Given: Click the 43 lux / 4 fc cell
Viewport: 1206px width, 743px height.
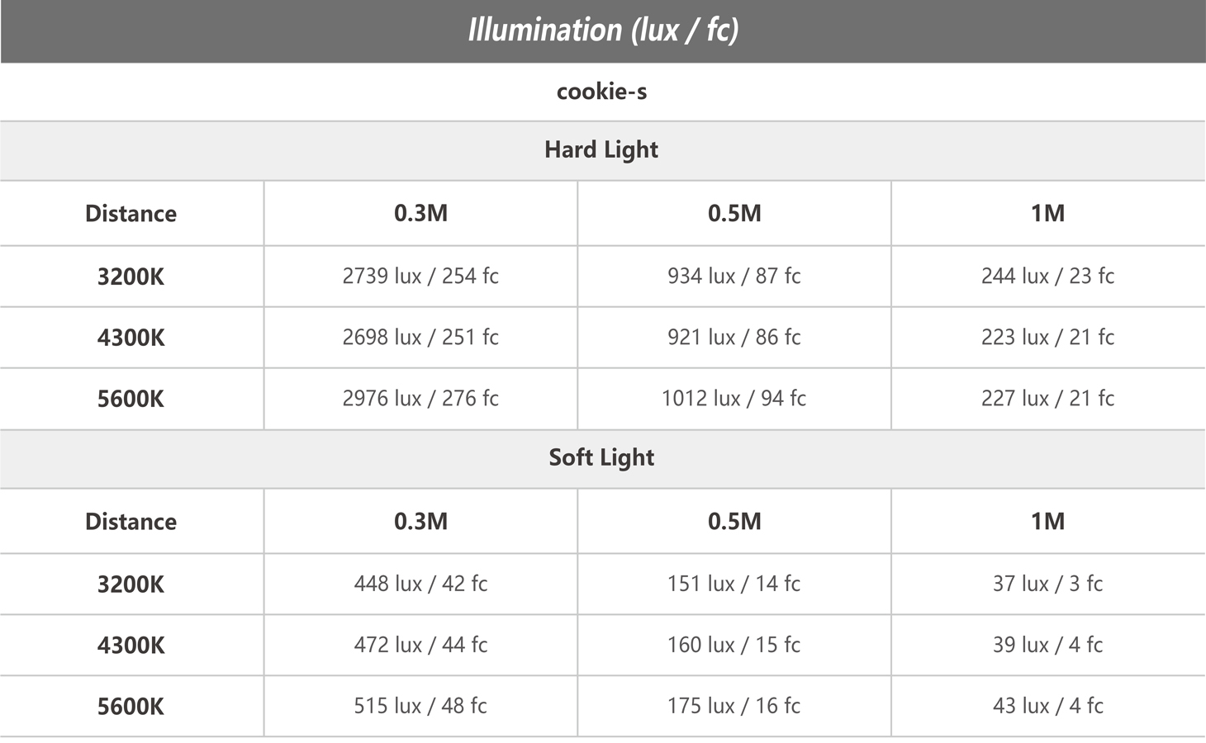Looking at the screenshot, I should coord(1048,706).
